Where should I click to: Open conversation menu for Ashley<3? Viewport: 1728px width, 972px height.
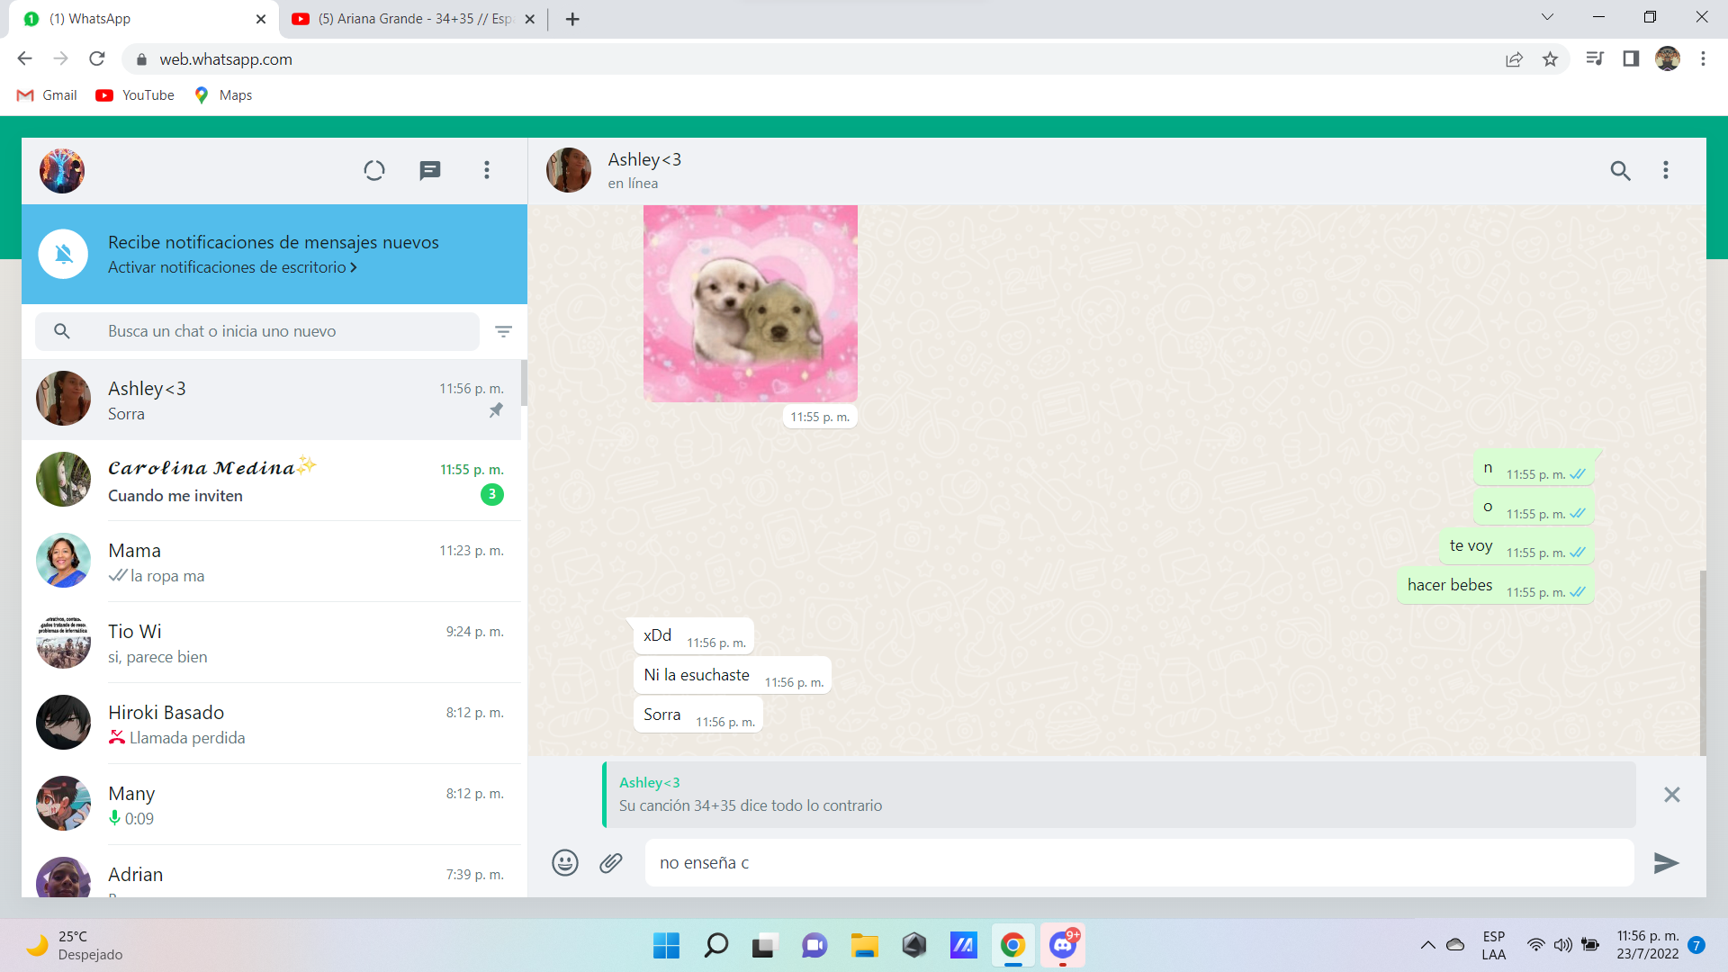1666,170
